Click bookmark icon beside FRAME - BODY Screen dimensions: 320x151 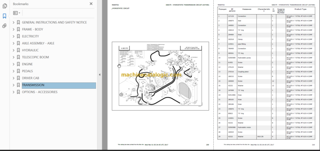[18, 30]
